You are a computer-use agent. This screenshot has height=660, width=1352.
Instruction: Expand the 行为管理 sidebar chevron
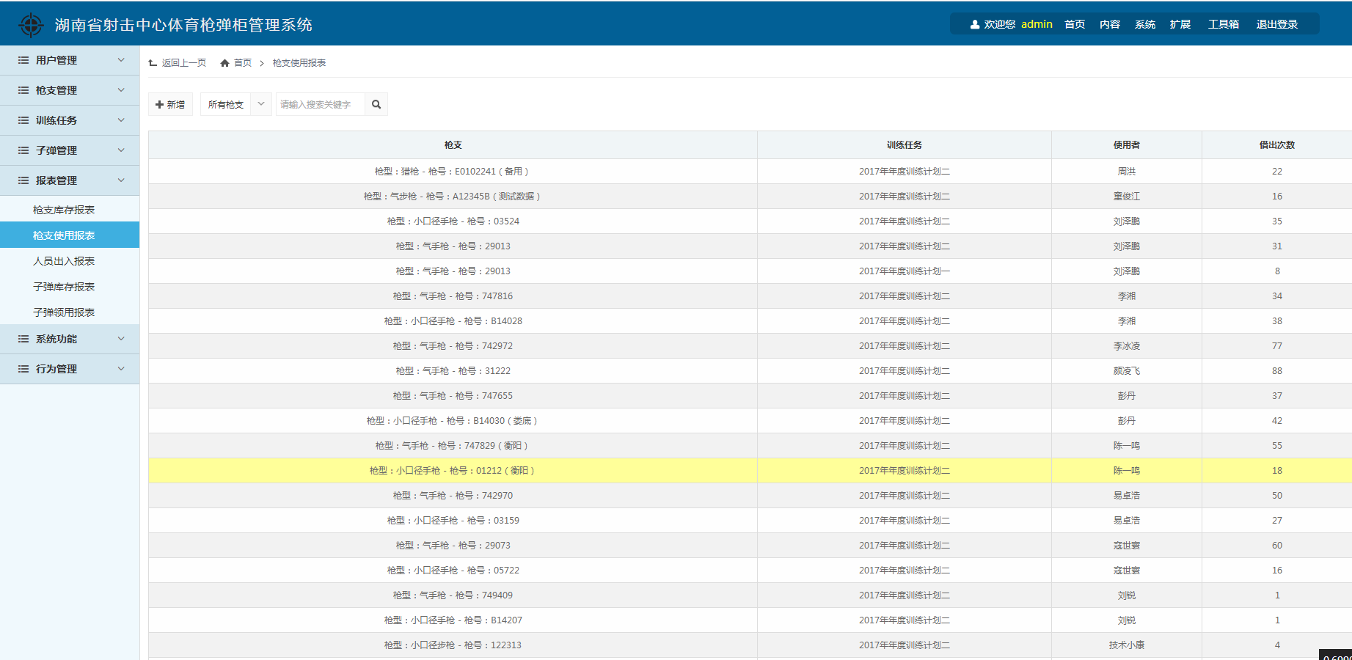point(121,369)
